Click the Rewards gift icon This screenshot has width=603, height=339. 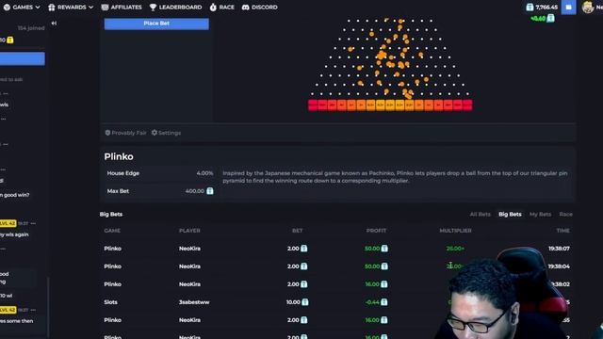(52, 7)
